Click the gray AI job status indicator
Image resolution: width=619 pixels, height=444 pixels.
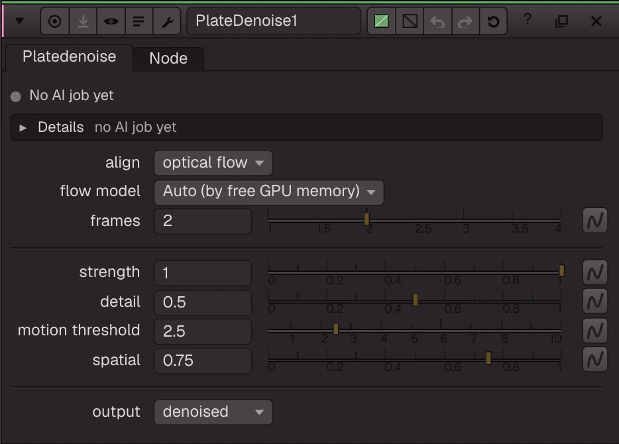16,97
